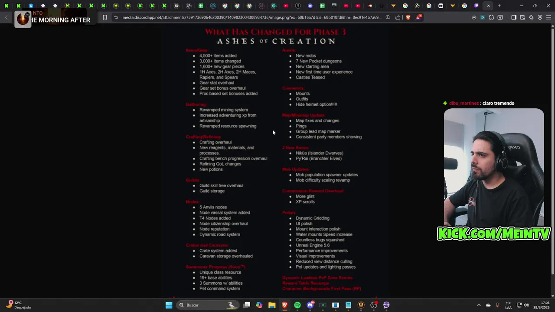Image resolution: width=555 pixels, height=312 pixels.
Task: Click the tab search window icon in toolbar
Action: click(500, 17)
